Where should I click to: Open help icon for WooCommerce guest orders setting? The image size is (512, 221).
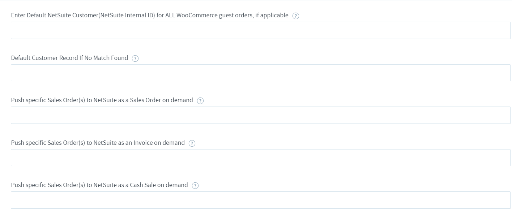295,16
